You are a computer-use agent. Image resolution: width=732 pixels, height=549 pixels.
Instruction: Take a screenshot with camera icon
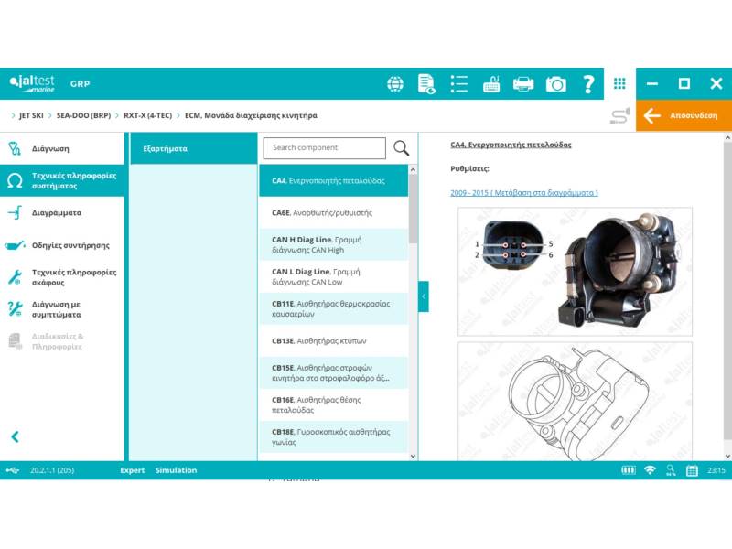pyautogui.click(x=555, y=84)
